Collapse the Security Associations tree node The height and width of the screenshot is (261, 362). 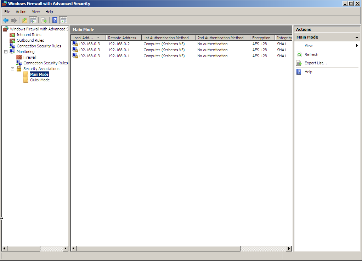pyautogui.click(x=12, y=69)
